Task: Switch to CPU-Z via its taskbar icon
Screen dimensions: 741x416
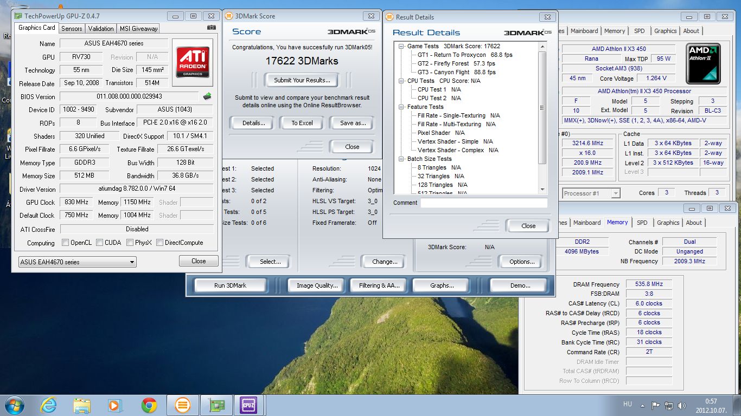Action: 248,405
